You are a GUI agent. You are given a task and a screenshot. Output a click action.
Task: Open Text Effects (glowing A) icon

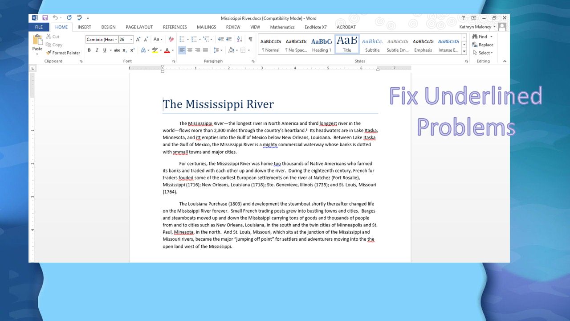tap(143, 50)
